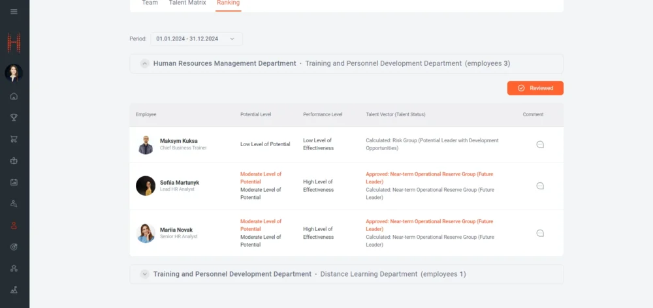The image size is (653, 308).
Task: Open the trophy achievements icon
Action: 14,117
